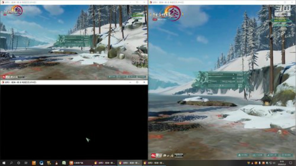
Task: Open Task View on taskbar
Action: 26,163
